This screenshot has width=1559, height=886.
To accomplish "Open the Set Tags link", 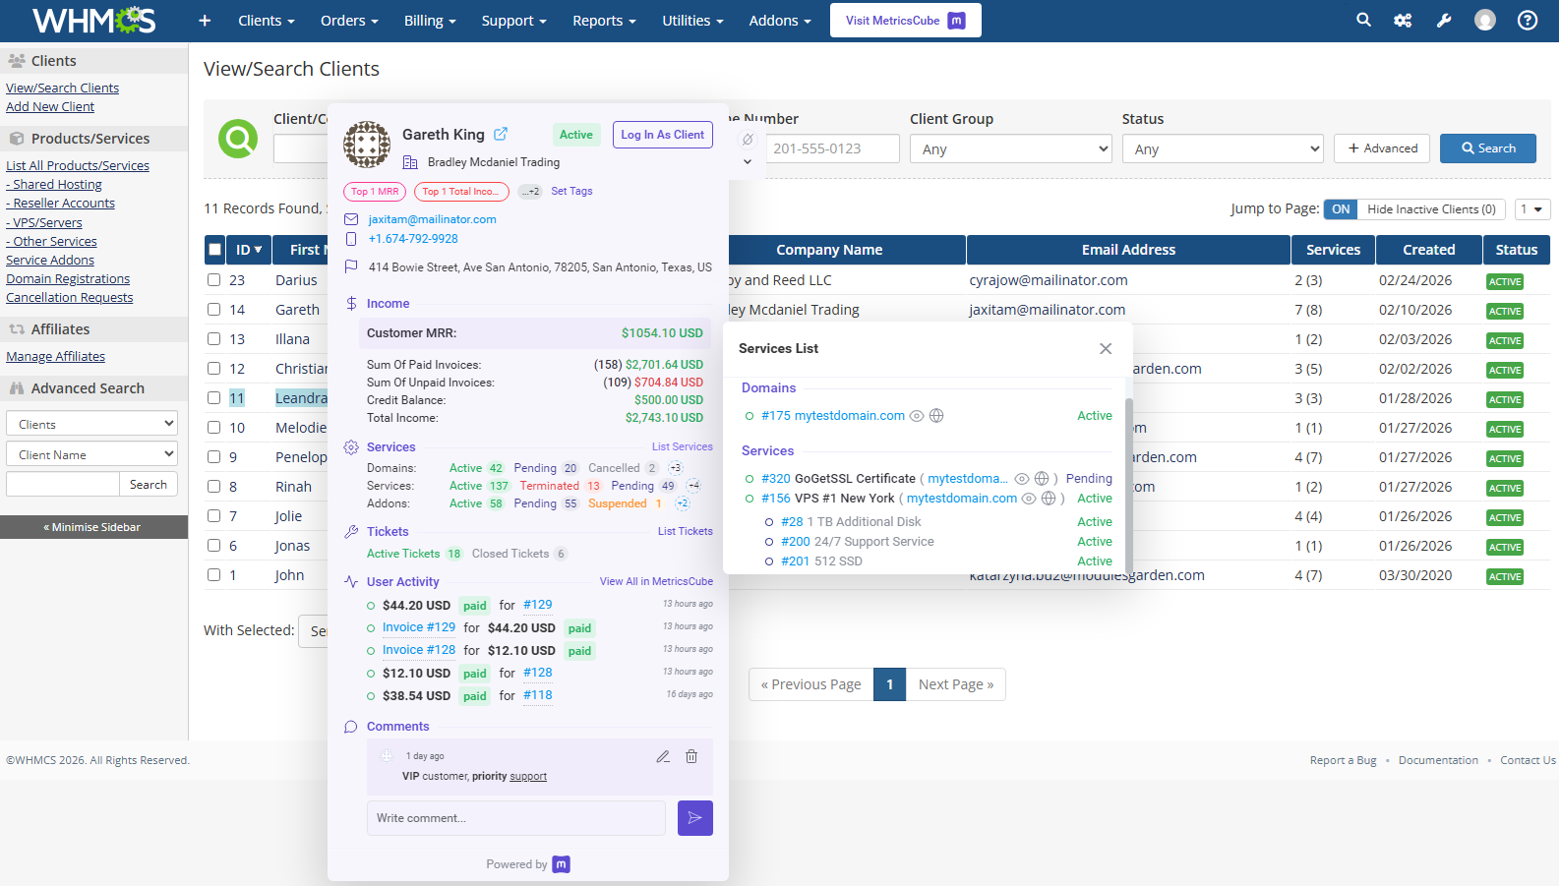I will pyautogui.click(x=571, y=192).
